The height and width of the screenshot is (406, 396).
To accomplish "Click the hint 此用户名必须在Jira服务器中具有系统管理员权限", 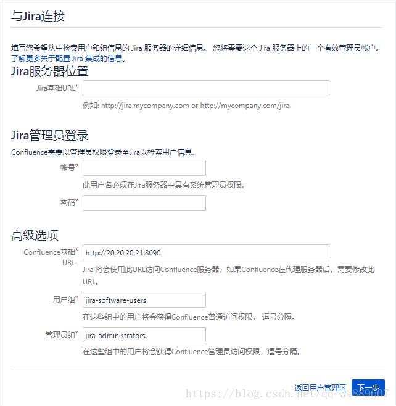I will coord(163,185).
